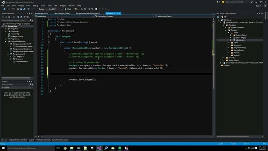This screenshot has width=268, height=151.
Task: Open the Debug menu
Action: tap(36, 5)
